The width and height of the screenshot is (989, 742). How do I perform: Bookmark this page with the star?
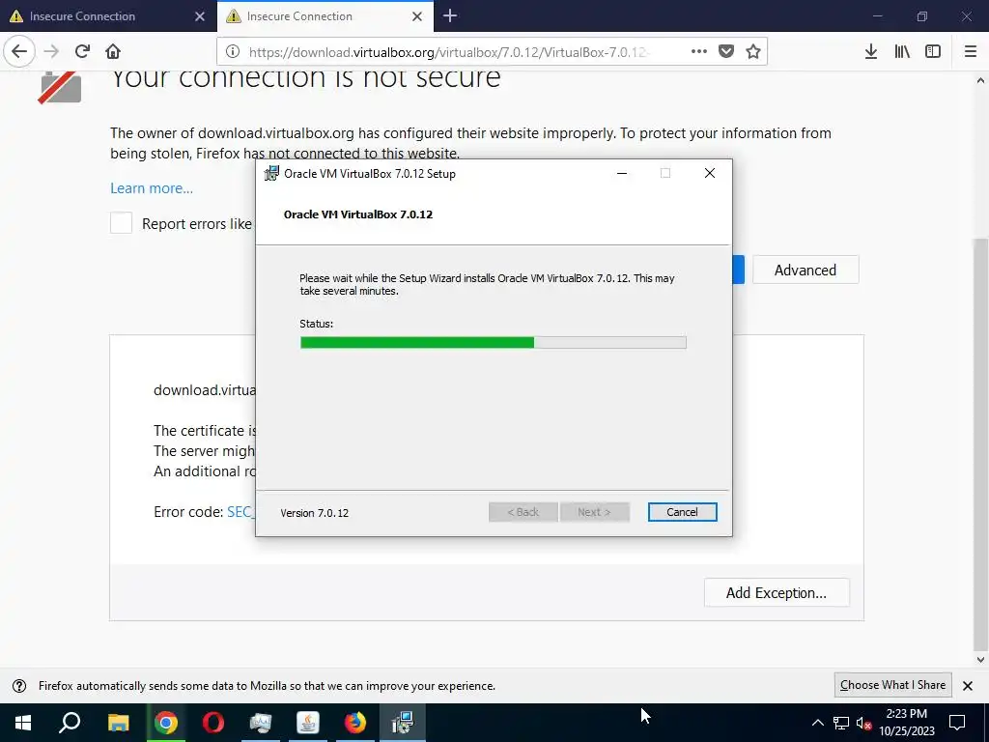point(753,51)
